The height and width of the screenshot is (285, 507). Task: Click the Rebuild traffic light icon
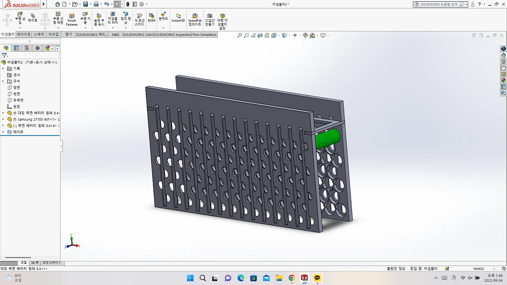pos(128,4)
